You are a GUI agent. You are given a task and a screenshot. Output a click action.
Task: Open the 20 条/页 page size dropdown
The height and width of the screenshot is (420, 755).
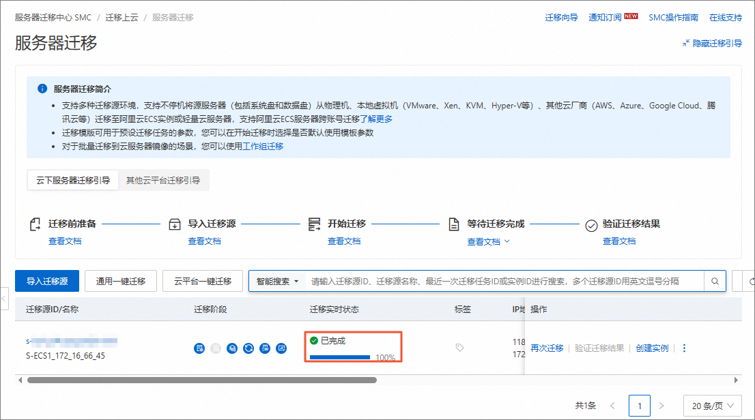coord(713,406)
